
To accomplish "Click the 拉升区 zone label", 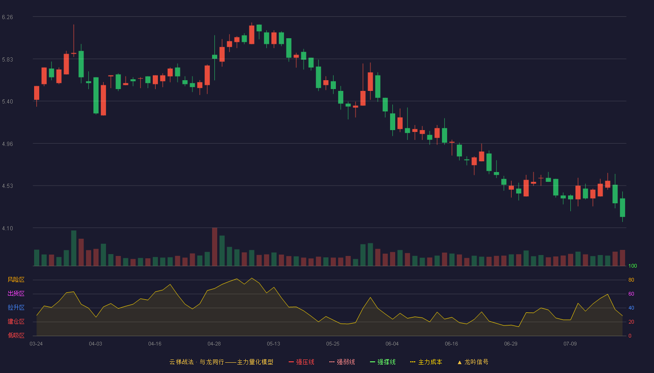I will point(16,308).
